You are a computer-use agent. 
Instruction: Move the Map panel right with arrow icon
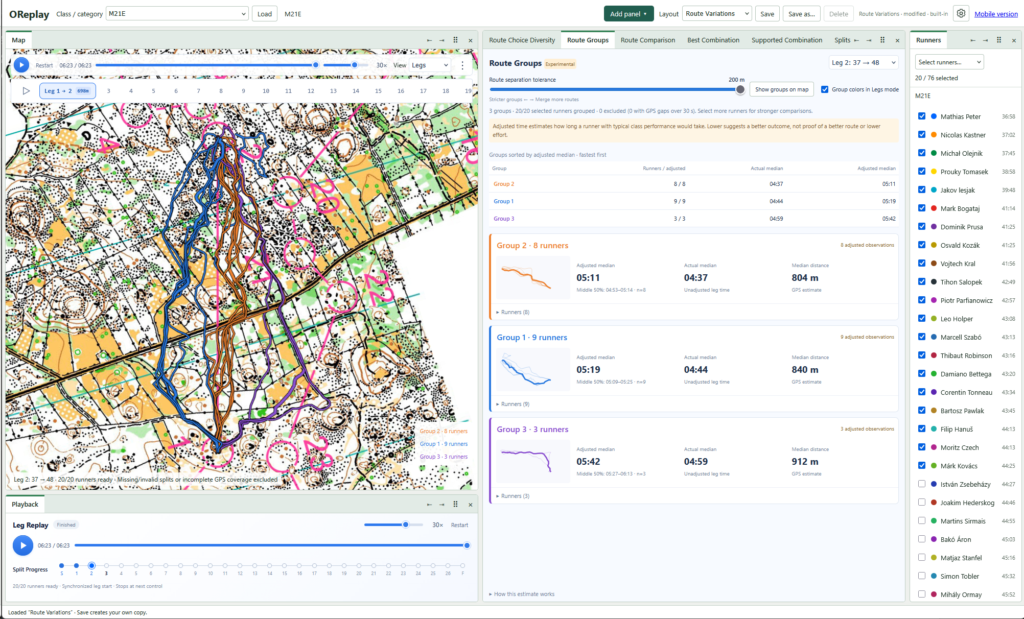(x=442, y=40)
